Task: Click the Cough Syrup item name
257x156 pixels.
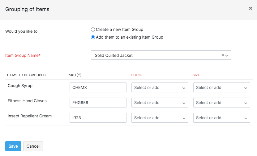Action: (x=20, y=86)
